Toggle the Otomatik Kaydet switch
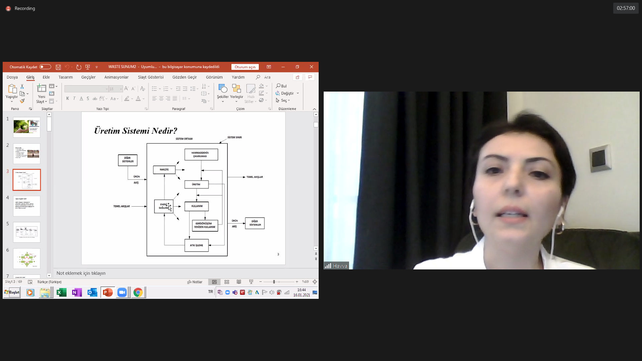Image resolution: width=642 pixels, height=361 pixels. pos(45,67)
